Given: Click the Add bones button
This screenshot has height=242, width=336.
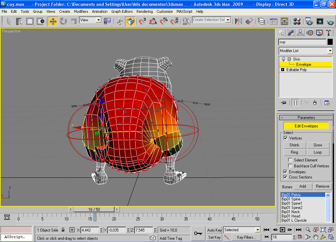Looking at the screenshot, I should (x=303, y=186).
